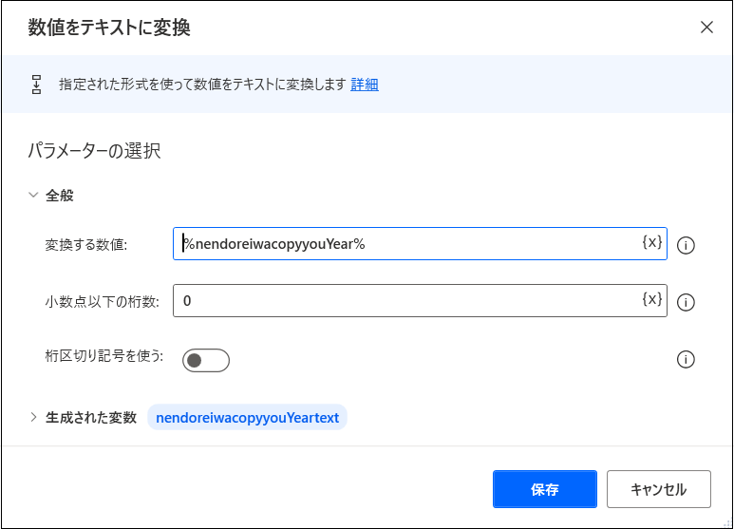Open variable picker for 小数点以下の桁数 field
The width and height of the screenshot is (734, 529).
click(x=652, y=298)
